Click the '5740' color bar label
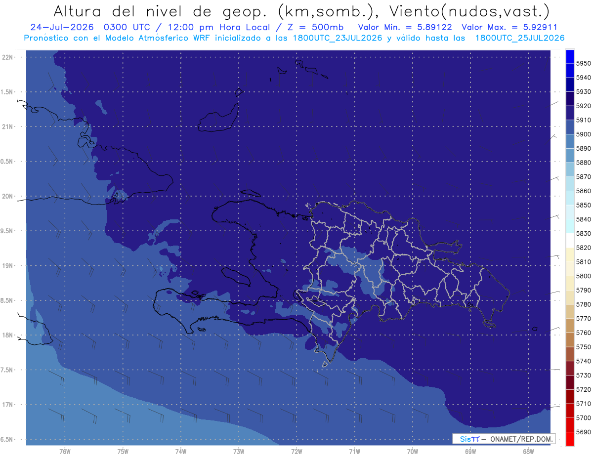Screen dimensions: 593x458 584,361
